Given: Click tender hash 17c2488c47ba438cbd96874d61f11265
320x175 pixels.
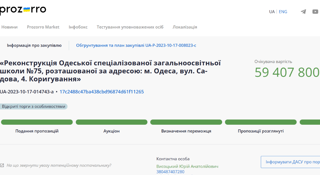Looking at the screenshot, I should pos(102,92).
